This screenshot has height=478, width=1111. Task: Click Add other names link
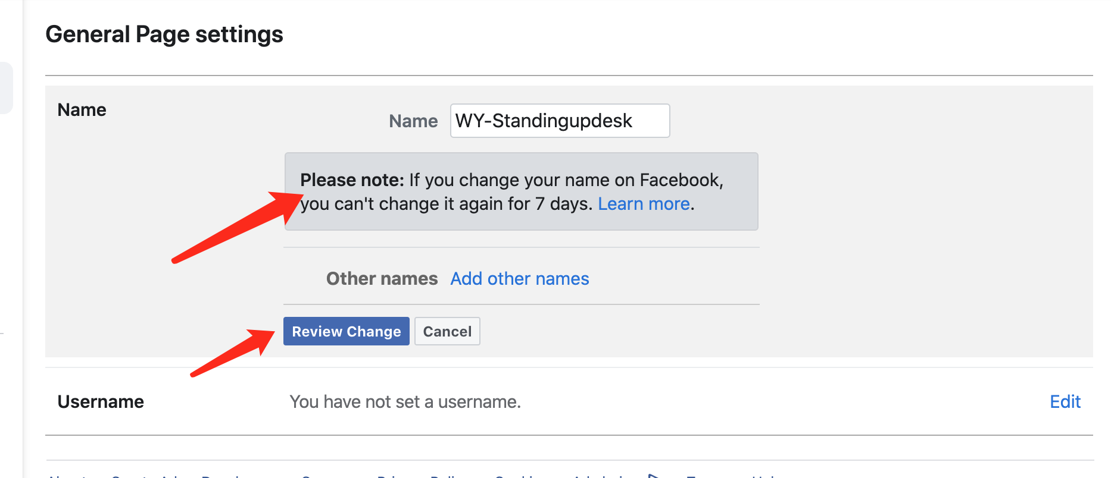click(519, 279)
